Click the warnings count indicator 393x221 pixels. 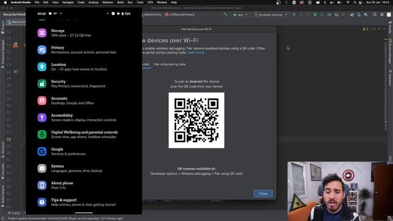point(365,29)
